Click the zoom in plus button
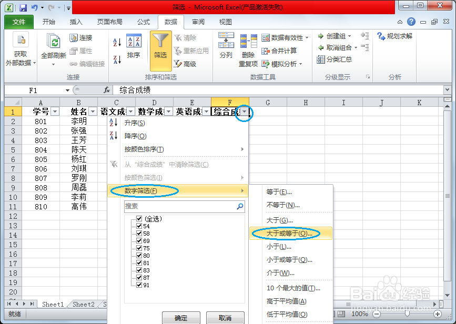The height and width of the screenshot is (324, 456). click(438, 314)
